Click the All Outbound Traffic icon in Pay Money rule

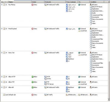[x=45, y=5]
